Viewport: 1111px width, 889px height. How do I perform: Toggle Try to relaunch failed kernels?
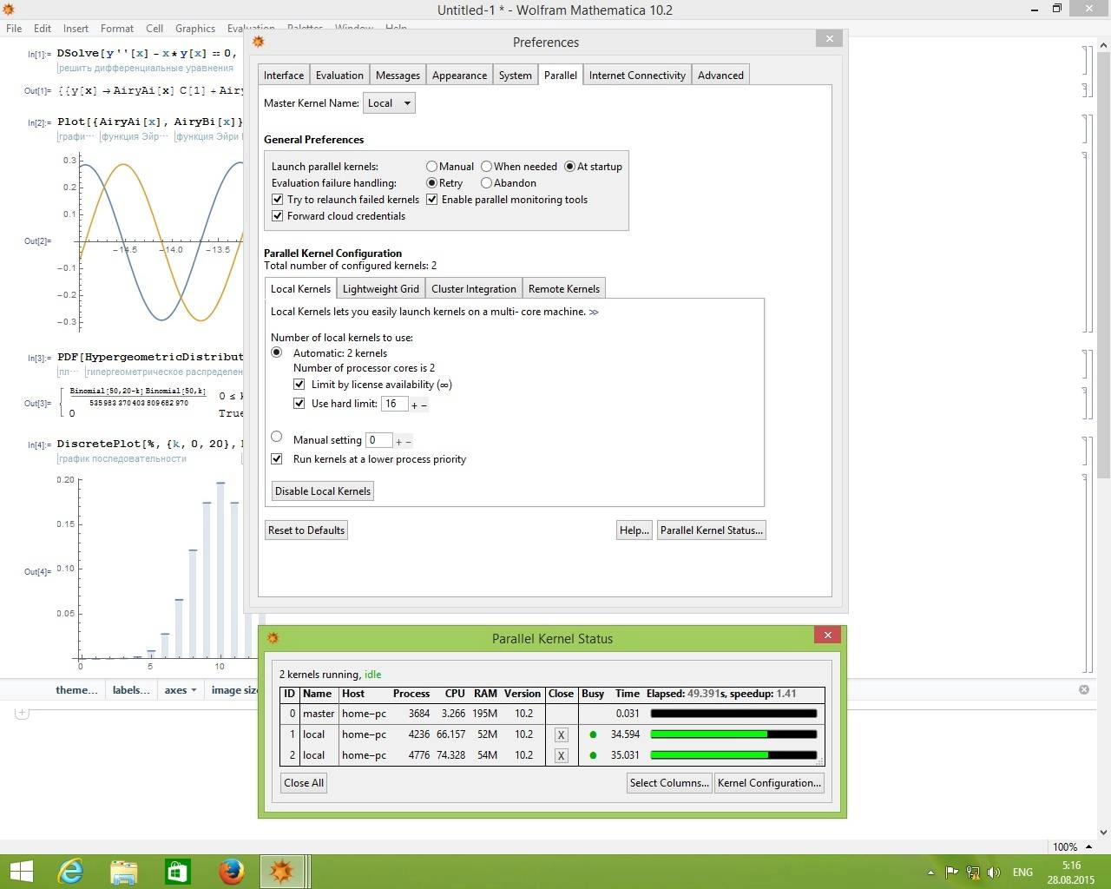pos(277,200)
